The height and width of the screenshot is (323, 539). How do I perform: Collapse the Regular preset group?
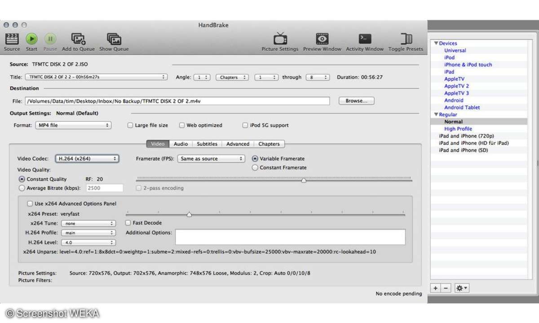(x=436, y=115)
